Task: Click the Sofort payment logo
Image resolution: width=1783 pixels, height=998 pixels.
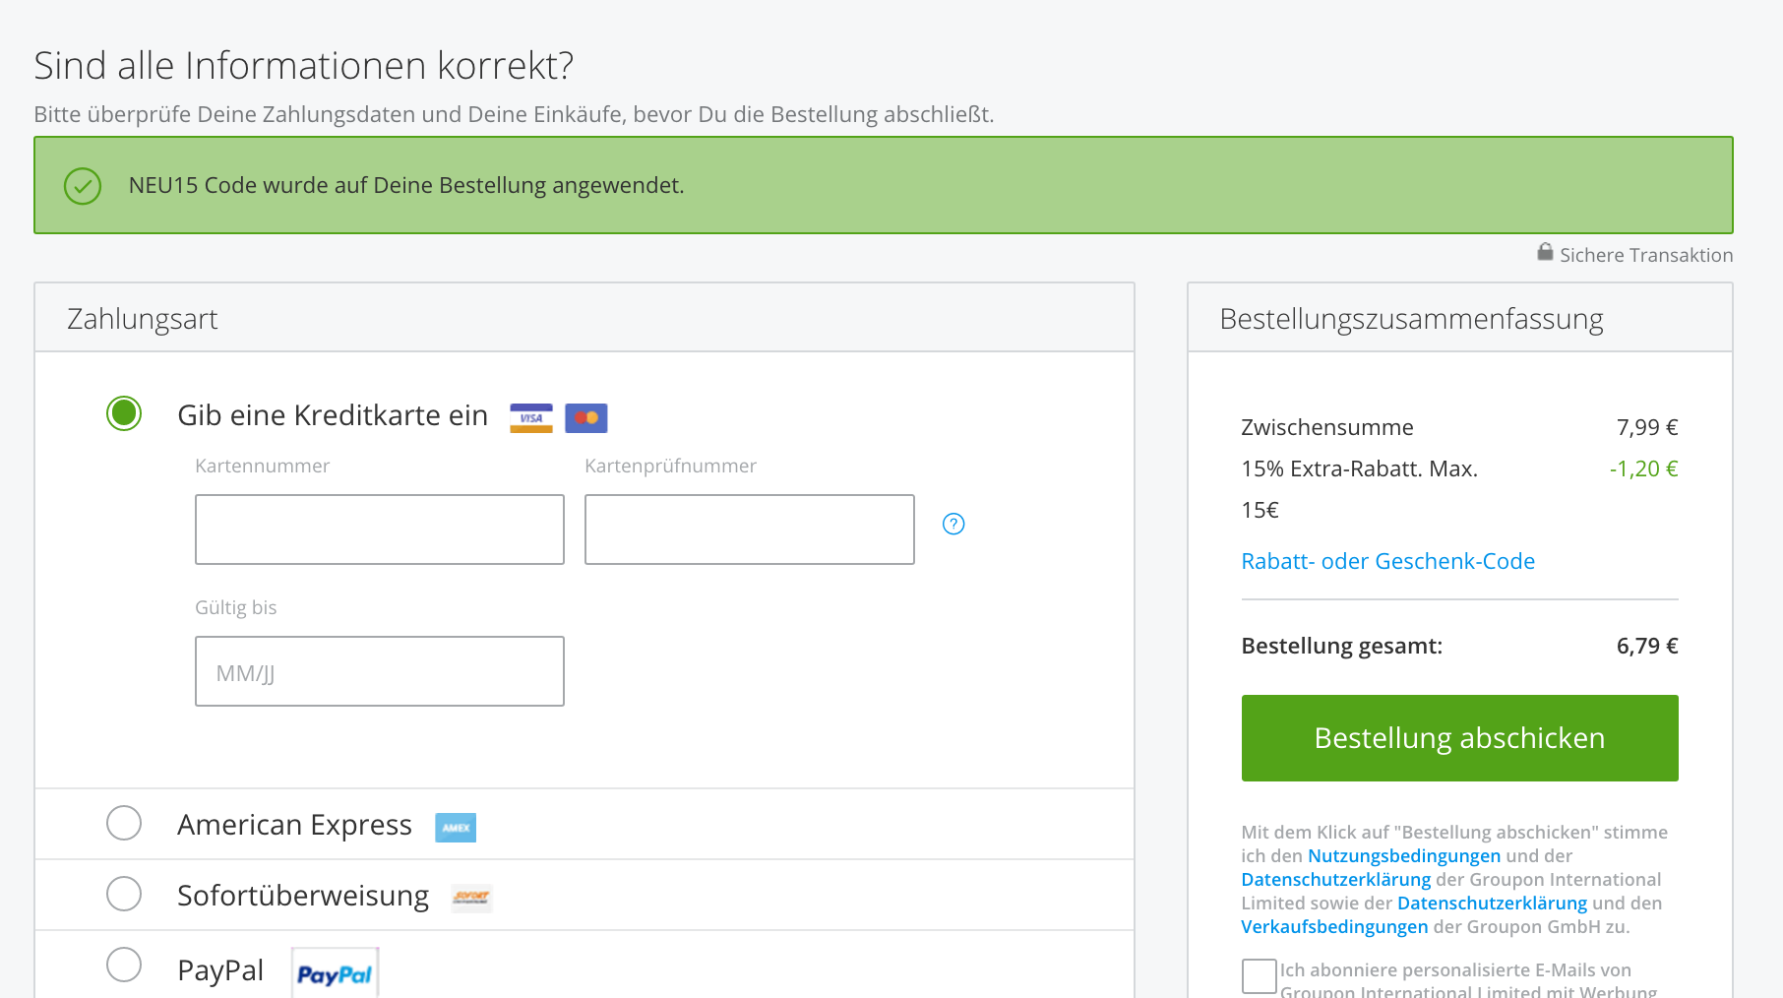Action: click(471, 898)
